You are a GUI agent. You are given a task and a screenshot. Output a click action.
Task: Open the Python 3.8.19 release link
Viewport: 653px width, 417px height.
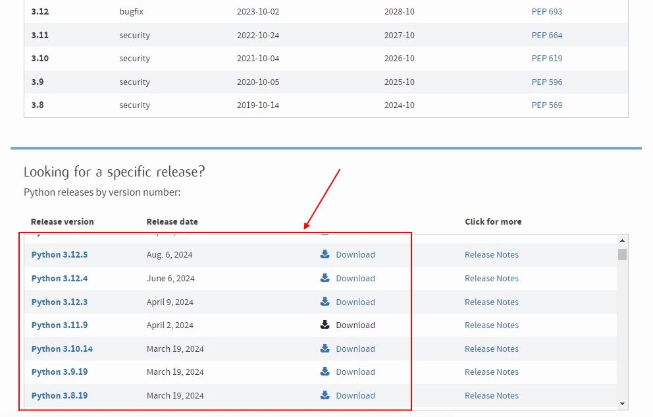pos(59,395)
